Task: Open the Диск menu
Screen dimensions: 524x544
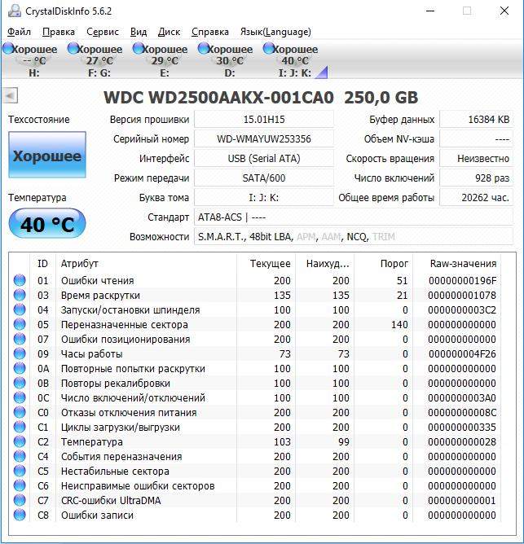Action: click(169, 32)
